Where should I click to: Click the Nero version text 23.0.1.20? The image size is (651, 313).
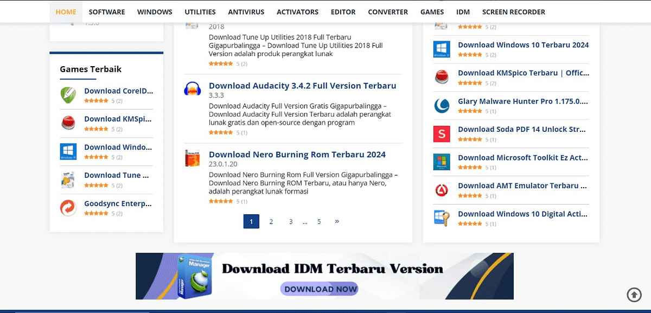coord(223,164)
